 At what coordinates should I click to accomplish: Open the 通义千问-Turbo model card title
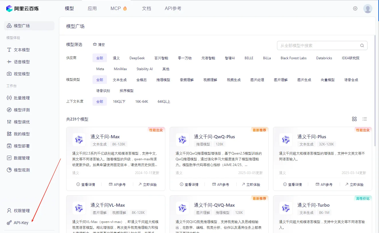point(313,205)
